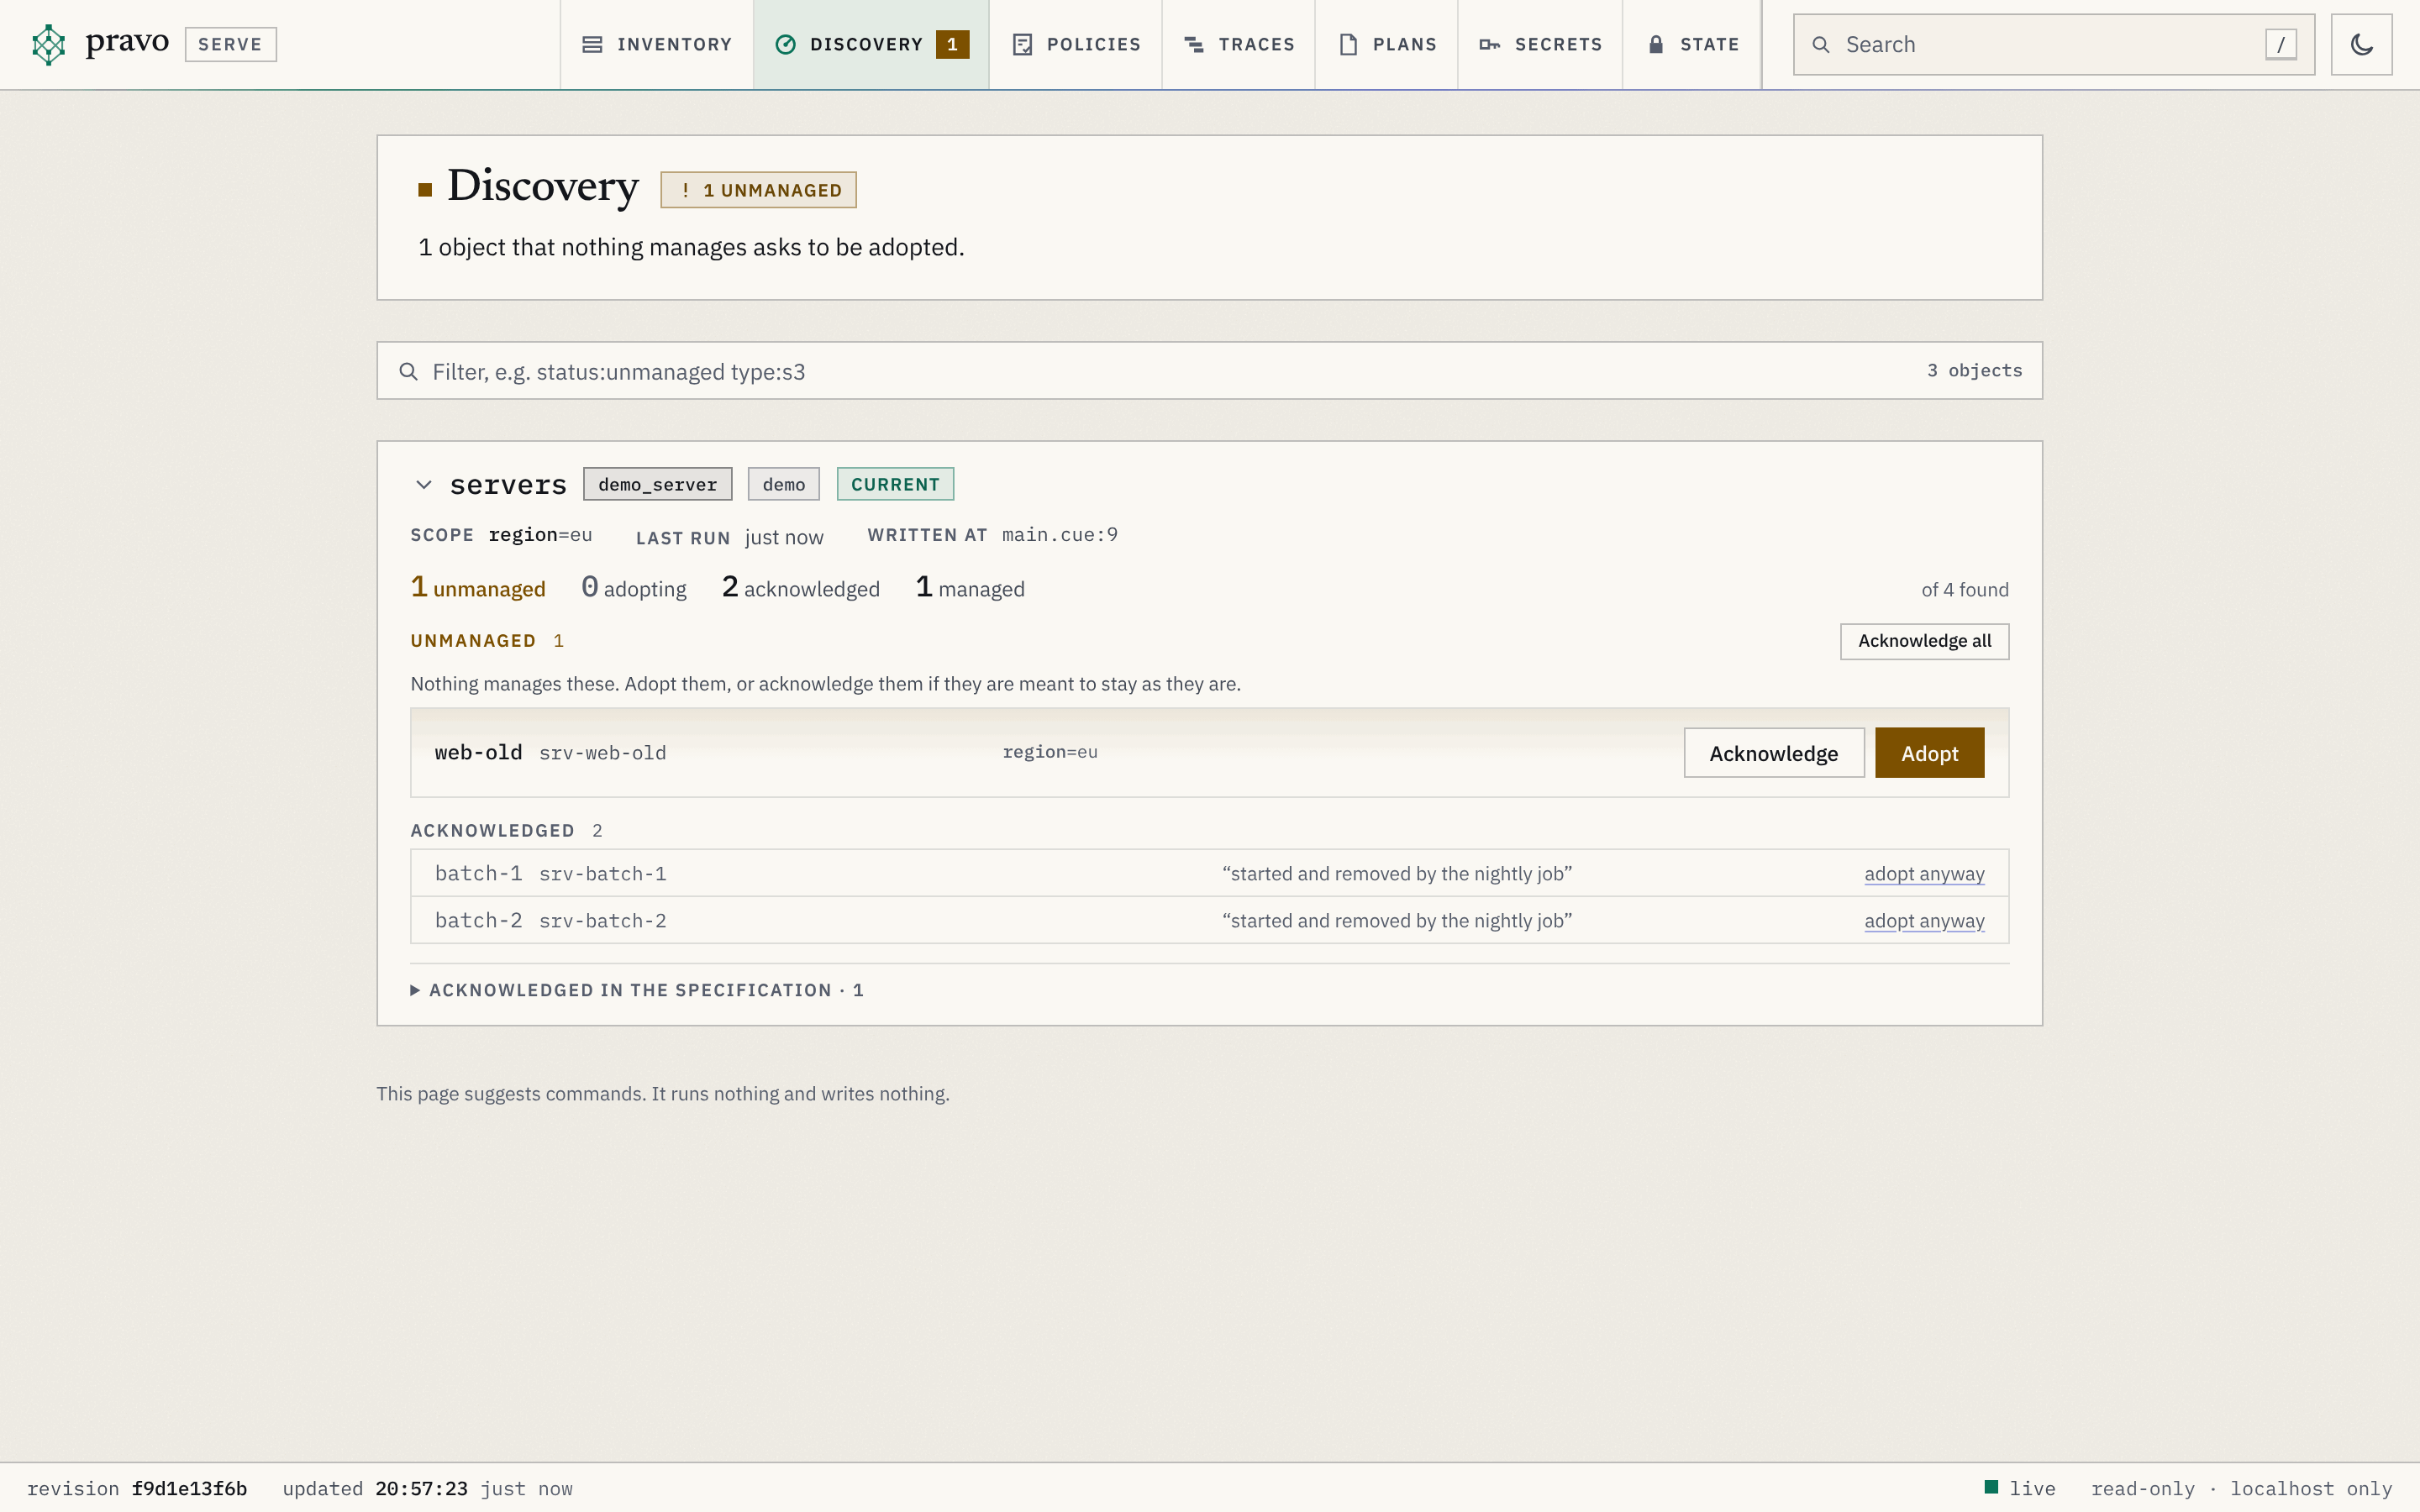Click the pravo logo icon
The image size is (2420, 1512).
click(48, 44)
